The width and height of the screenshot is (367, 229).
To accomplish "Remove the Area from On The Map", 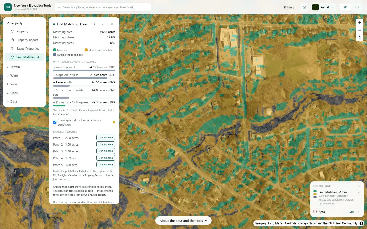I will point(358,212).
